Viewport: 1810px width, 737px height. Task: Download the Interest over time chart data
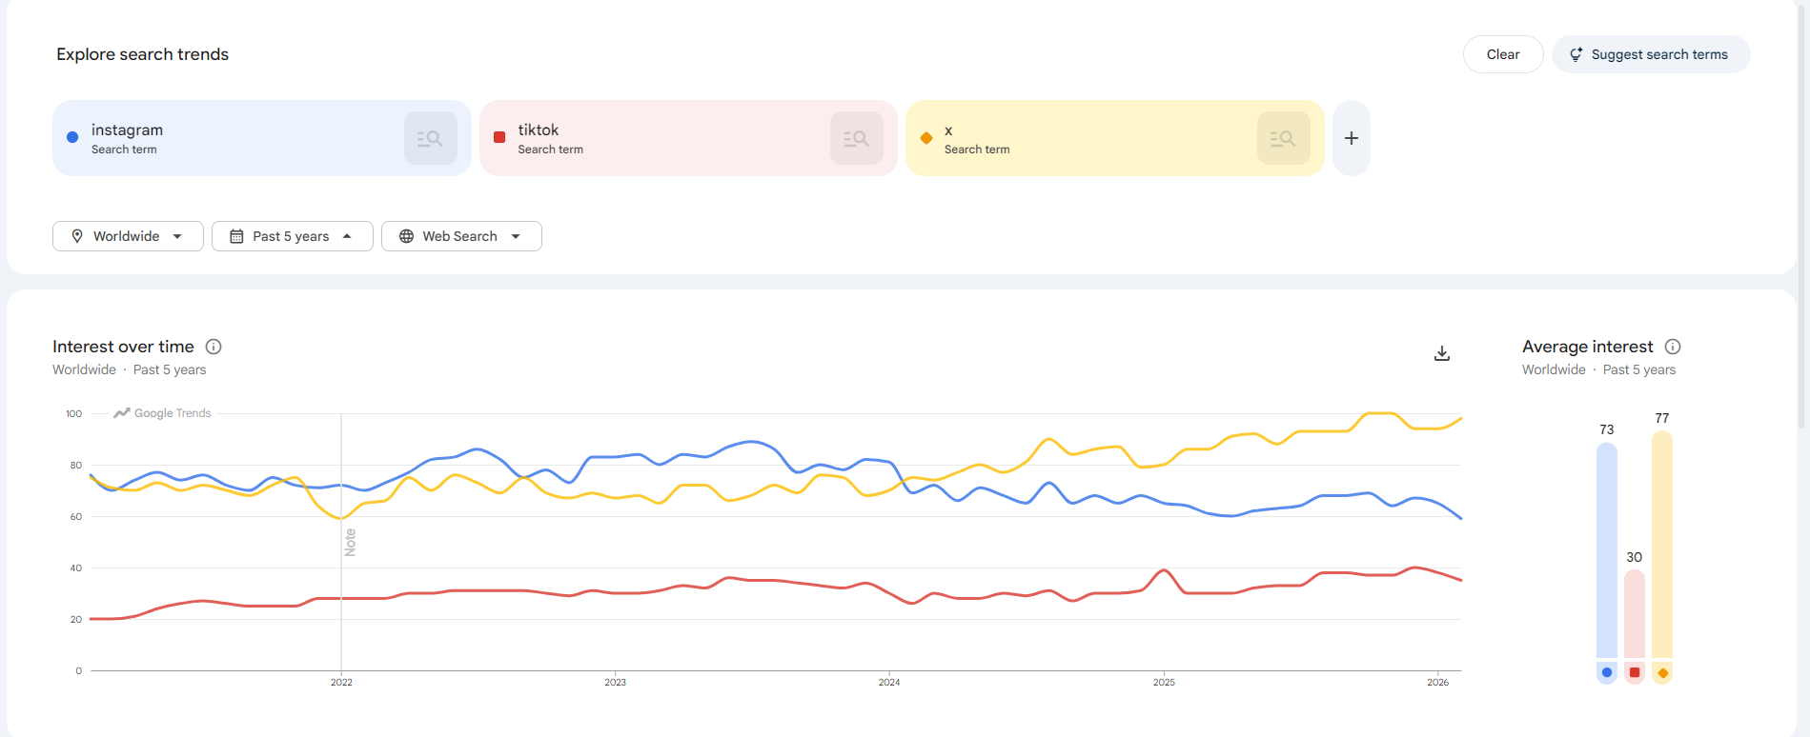(1442, 353)
